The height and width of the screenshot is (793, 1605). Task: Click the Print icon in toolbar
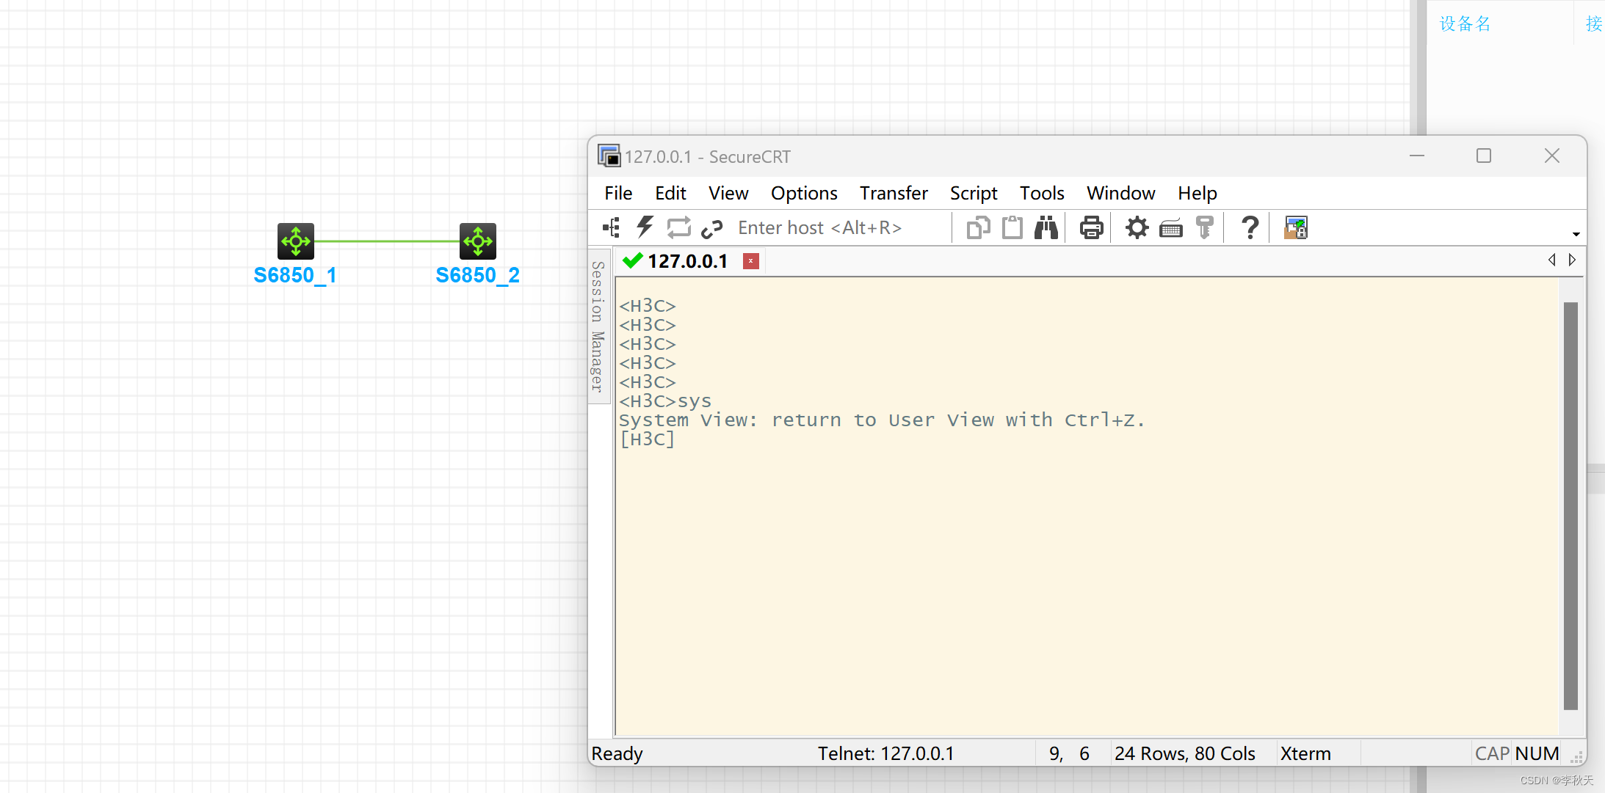1091,228
